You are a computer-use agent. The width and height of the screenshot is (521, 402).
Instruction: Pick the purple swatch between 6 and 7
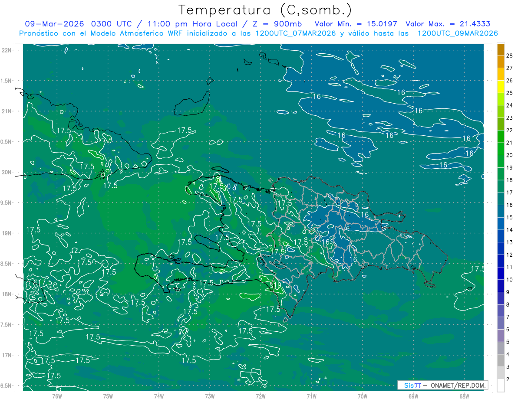(501, 324)
